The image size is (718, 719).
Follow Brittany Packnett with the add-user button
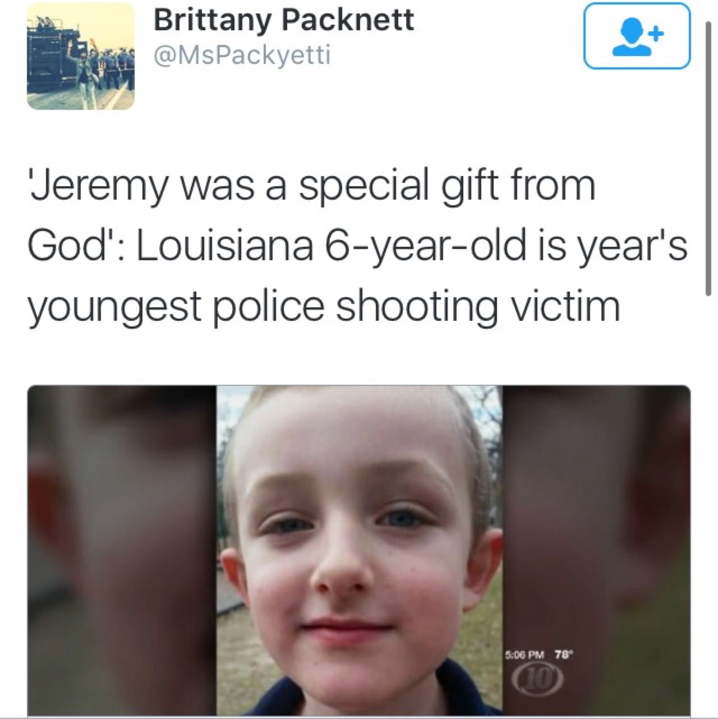637,36
